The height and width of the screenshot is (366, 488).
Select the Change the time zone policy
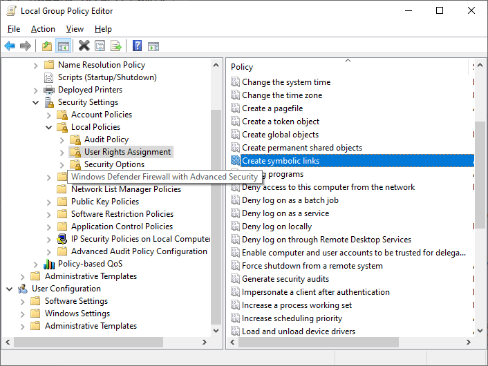282,95
